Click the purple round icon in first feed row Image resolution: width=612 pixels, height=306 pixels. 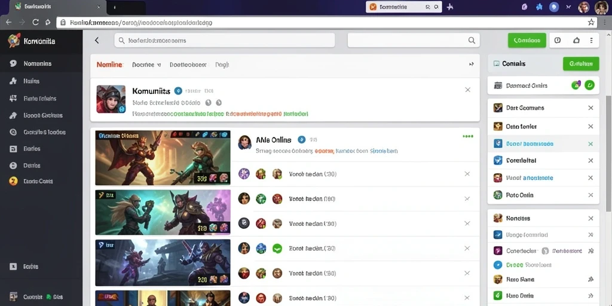coord(244,174)
